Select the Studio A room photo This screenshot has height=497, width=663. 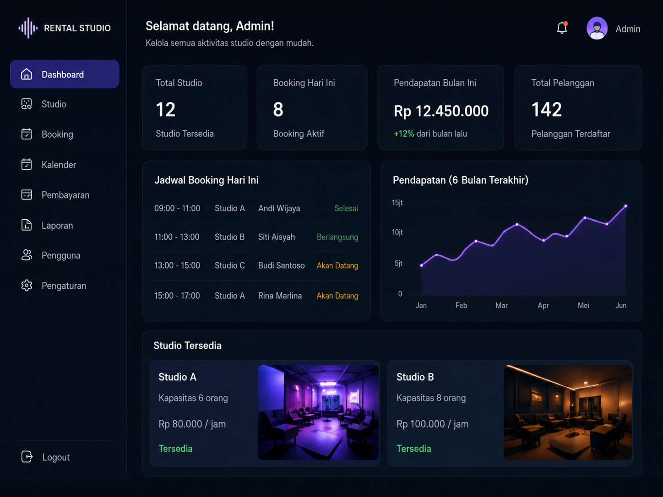[318, 412]
